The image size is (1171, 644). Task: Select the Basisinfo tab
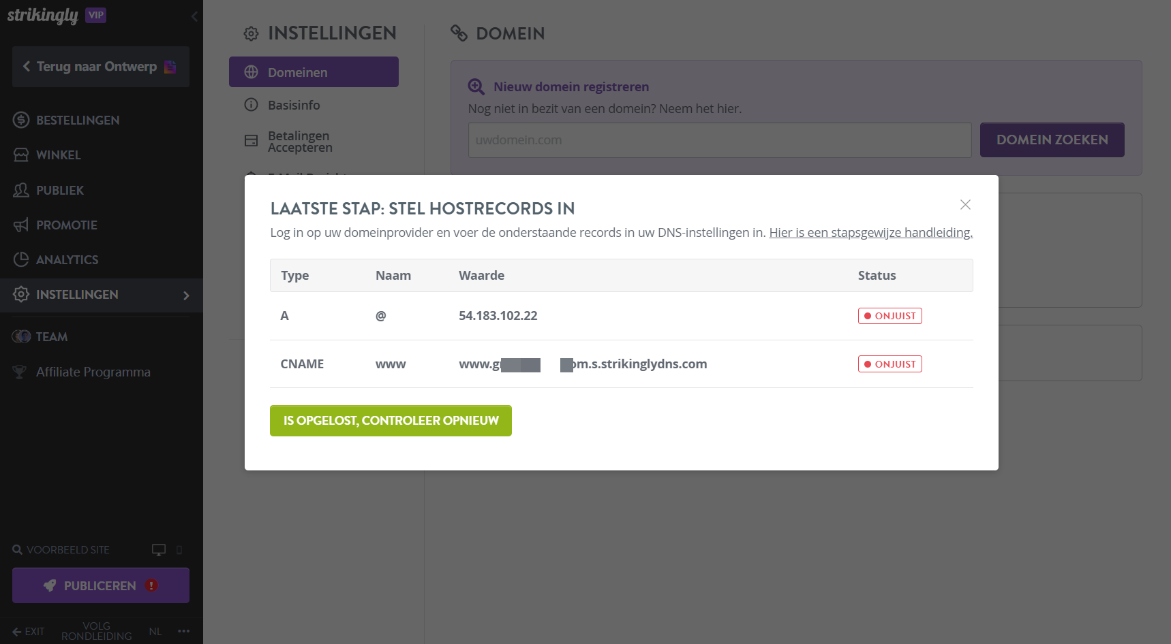coord(294,106)
